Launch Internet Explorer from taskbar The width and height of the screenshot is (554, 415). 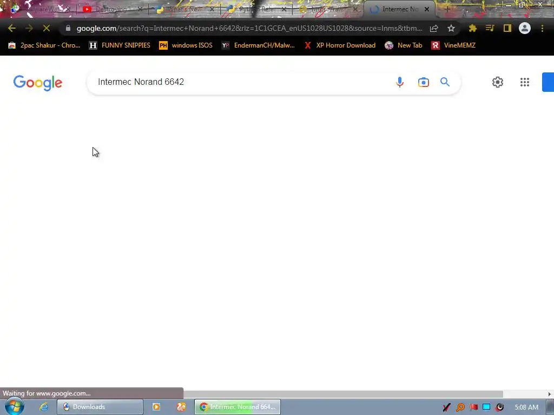coord(44,407)
